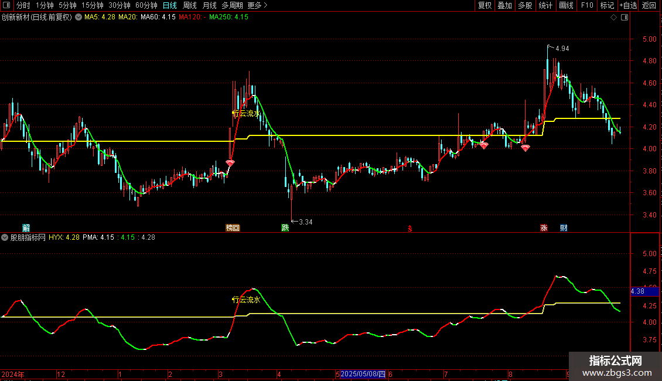Click the 统计 statistics button
This screenshot has height=381, width=662.
(x=545, y=5)
